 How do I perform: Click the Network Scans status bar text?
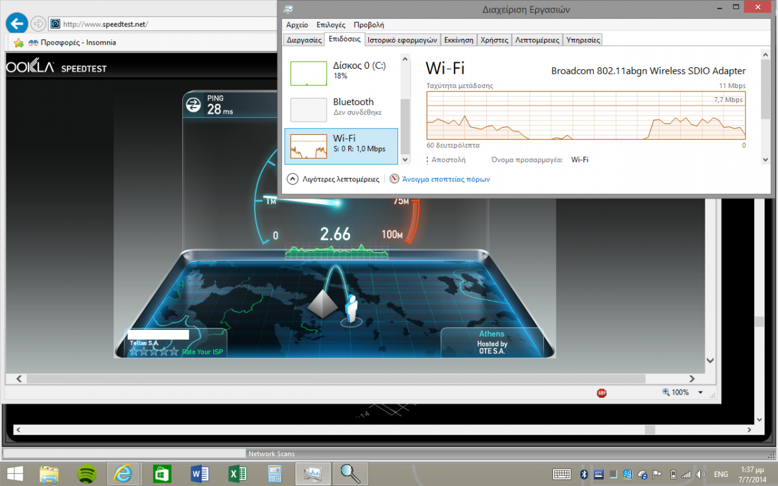click(x=271, y=454)
